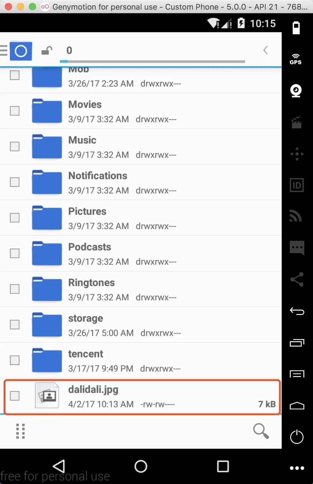Image resolution: width=313 pixels, height=484 pixels.
Task: Open the Genymotion battery widget
Action: 296,28
